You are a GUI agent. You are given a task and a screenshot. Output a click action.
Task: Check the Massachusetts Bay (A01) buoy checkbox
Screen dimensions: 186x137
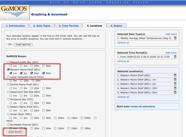pyautogui.click(x=8, y=62)
